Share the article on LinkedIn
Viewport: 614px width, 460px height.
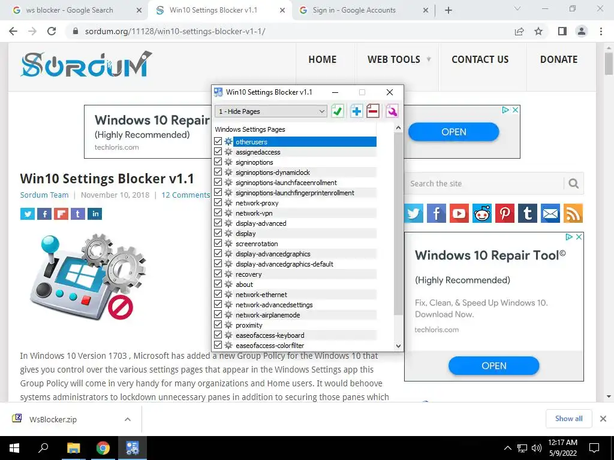(95, 214)
